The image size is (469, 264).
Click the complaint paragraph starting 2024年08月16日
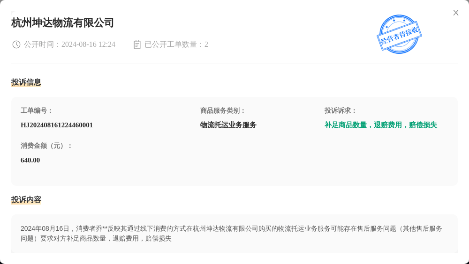tap(232, 234)
